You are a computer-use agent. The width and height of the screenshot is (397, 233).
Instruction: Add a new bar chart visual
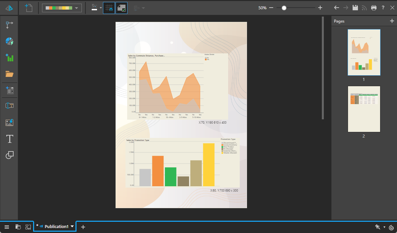pos(10,57)
